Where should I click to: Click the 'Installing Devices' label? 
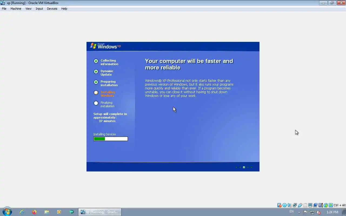(105, 134)
